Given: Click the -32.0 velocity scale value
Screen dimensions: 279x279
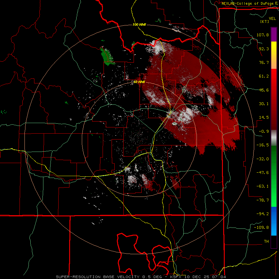Looking at the screenshot, I should click(263, 159).
